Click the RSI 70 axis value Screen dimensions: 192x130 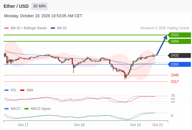point(173,96)
